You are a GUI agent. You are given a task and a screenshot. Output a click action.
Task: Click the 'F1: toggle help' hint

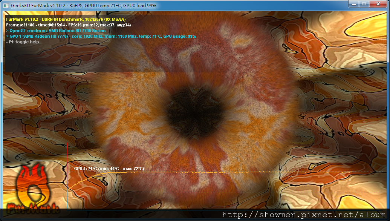[22, 42]
